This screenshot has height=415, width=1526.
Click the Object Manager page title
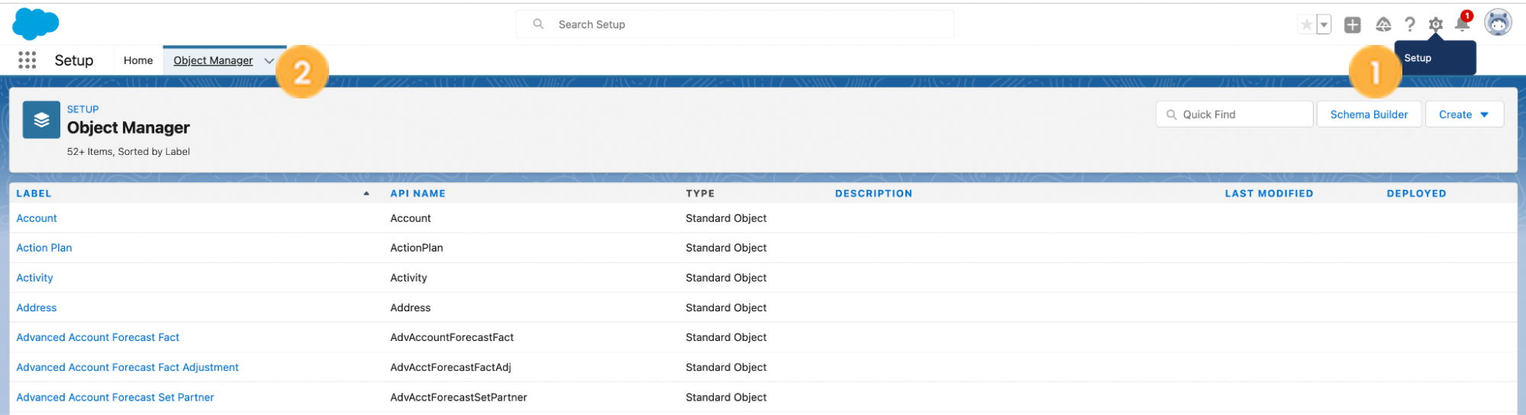[x=128, y=128]
